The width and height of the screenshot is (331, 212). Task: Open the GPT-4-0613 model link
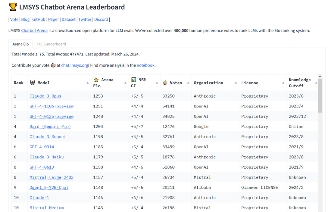coord(42,167)
